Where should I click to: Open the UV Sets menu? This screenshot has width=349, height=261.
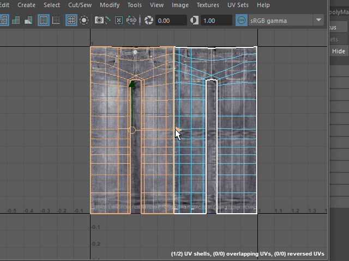coord(237,5)
